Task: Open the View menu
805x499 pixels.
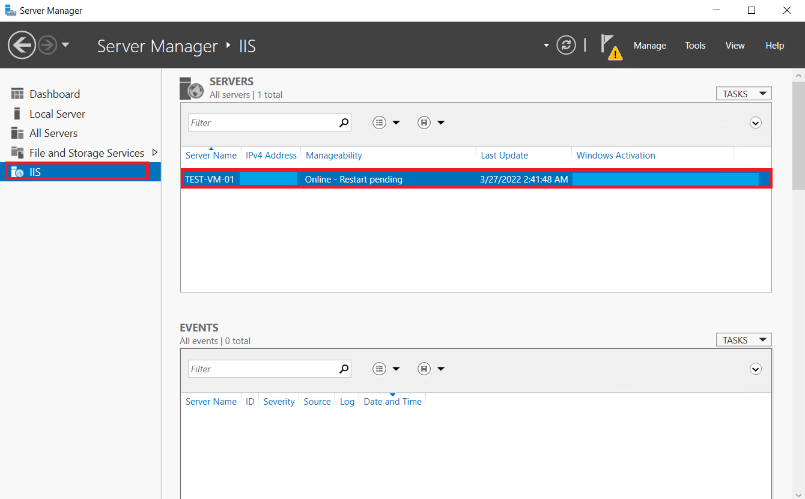Action: [x=735, y=46]
